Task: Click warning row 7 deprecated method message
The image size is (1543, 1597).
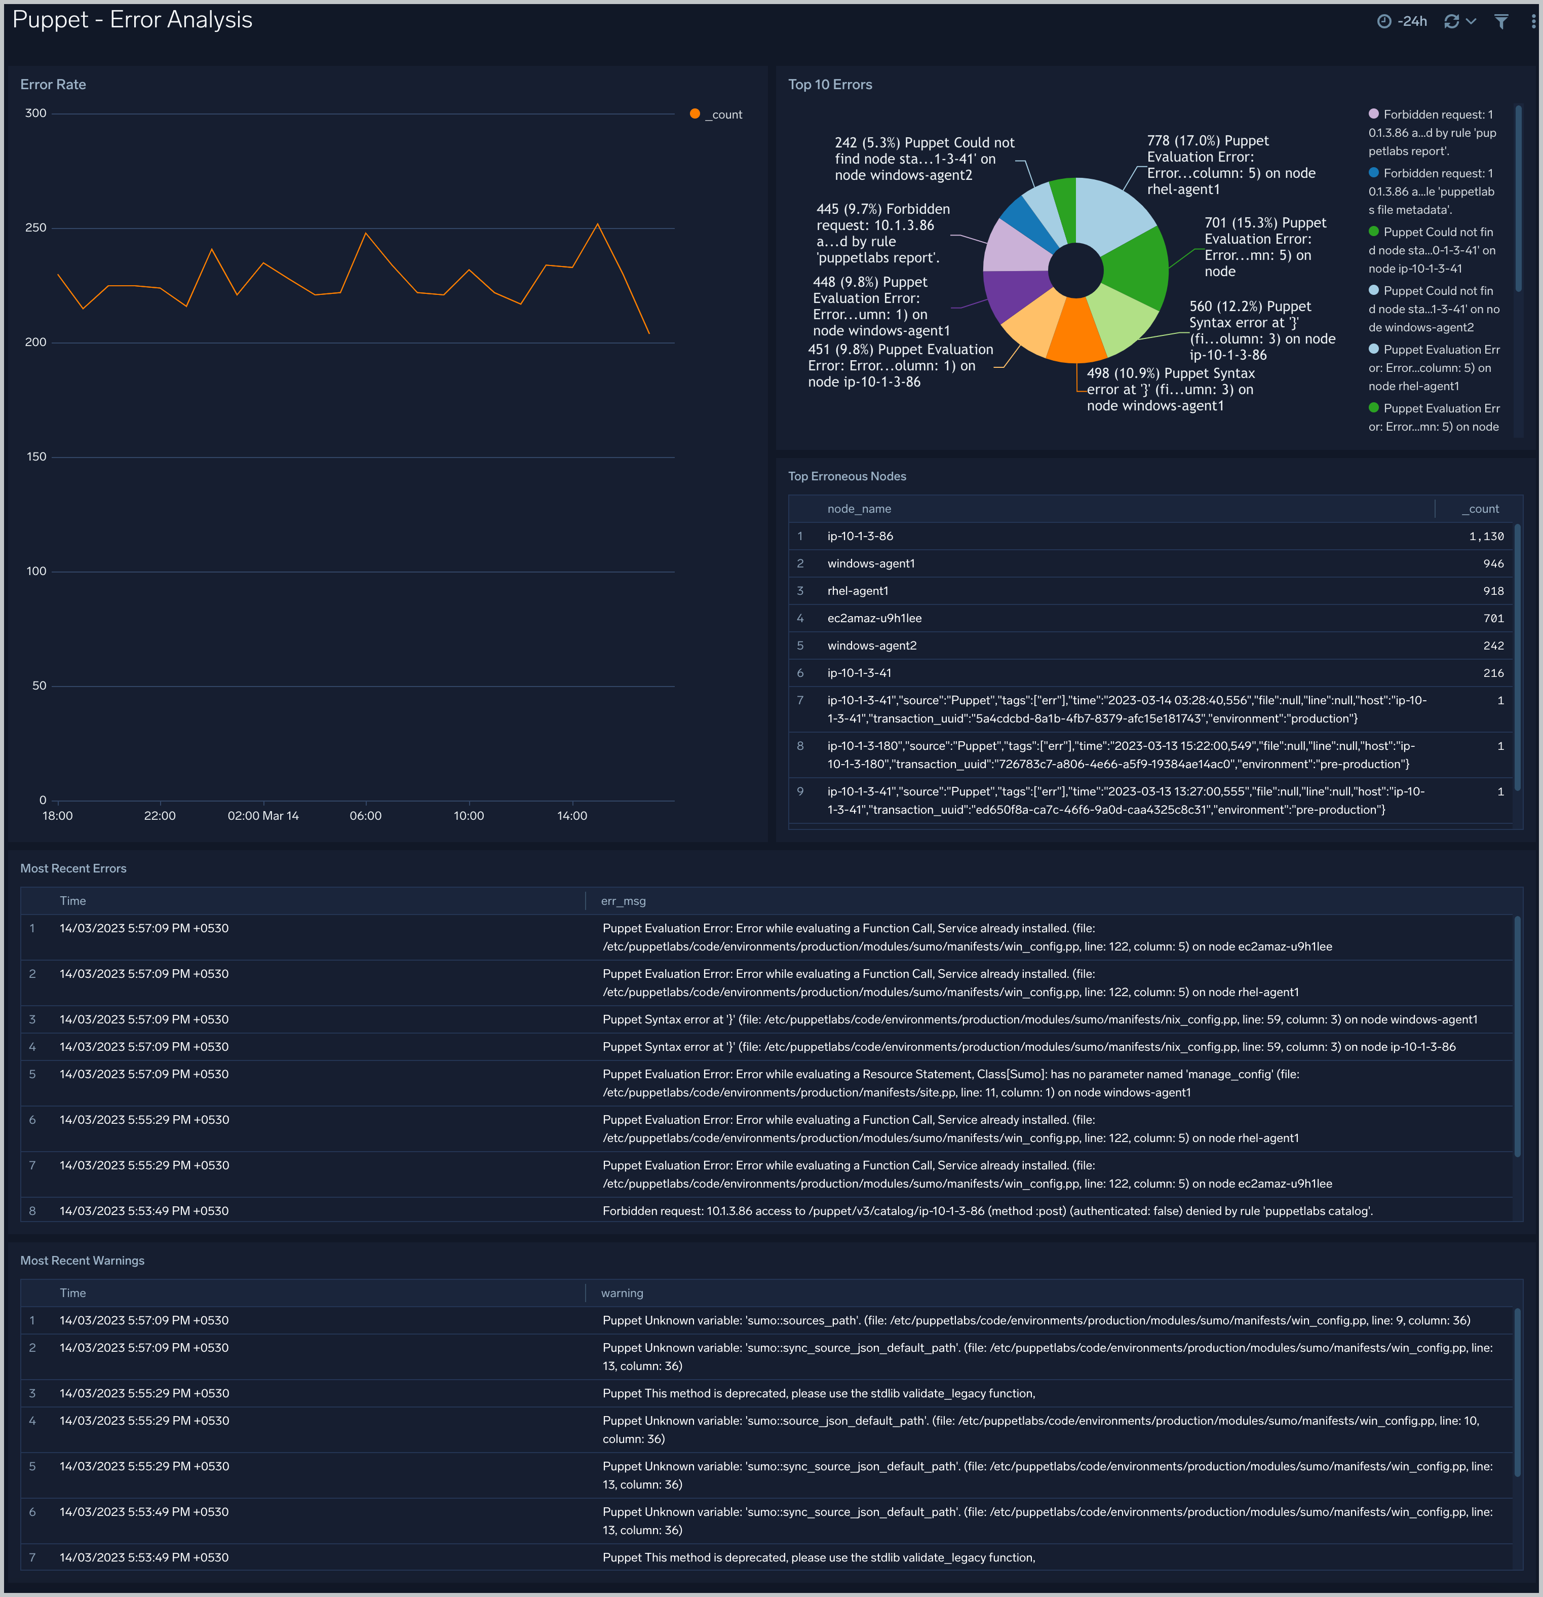Action: pos(819,1557)
